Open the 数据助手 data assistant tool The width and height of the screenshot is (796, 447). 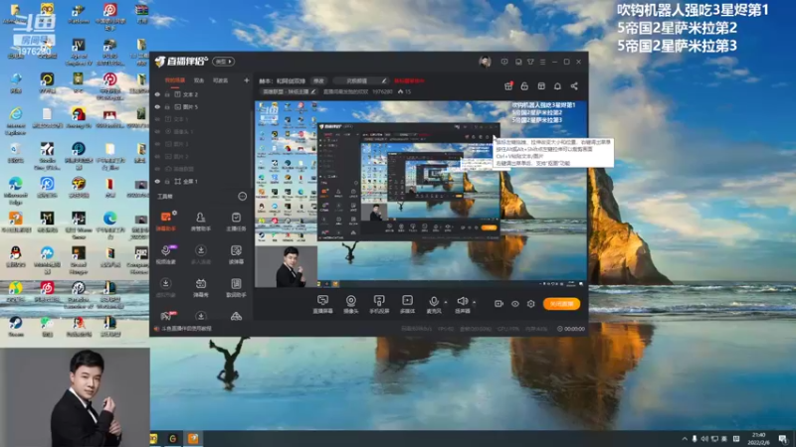pyautogui.click(x=236, y=287)
